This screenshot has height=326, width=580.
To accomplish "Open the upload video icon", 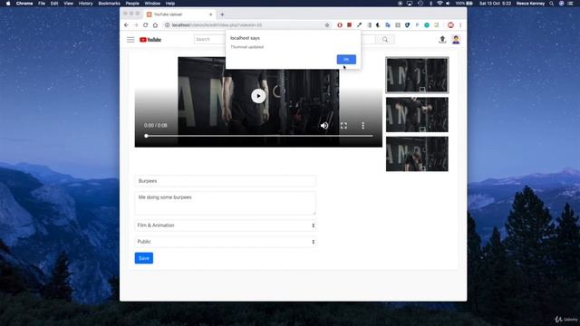I will (x=442, y=40).
